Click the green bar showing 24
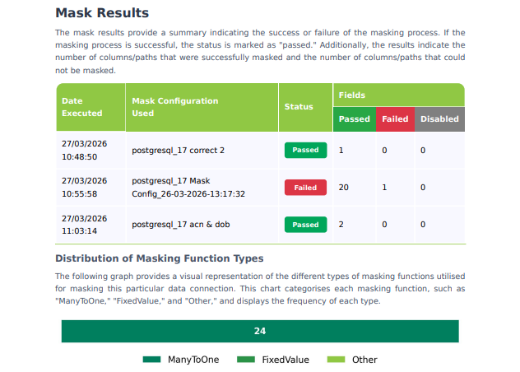 [260, 332]
